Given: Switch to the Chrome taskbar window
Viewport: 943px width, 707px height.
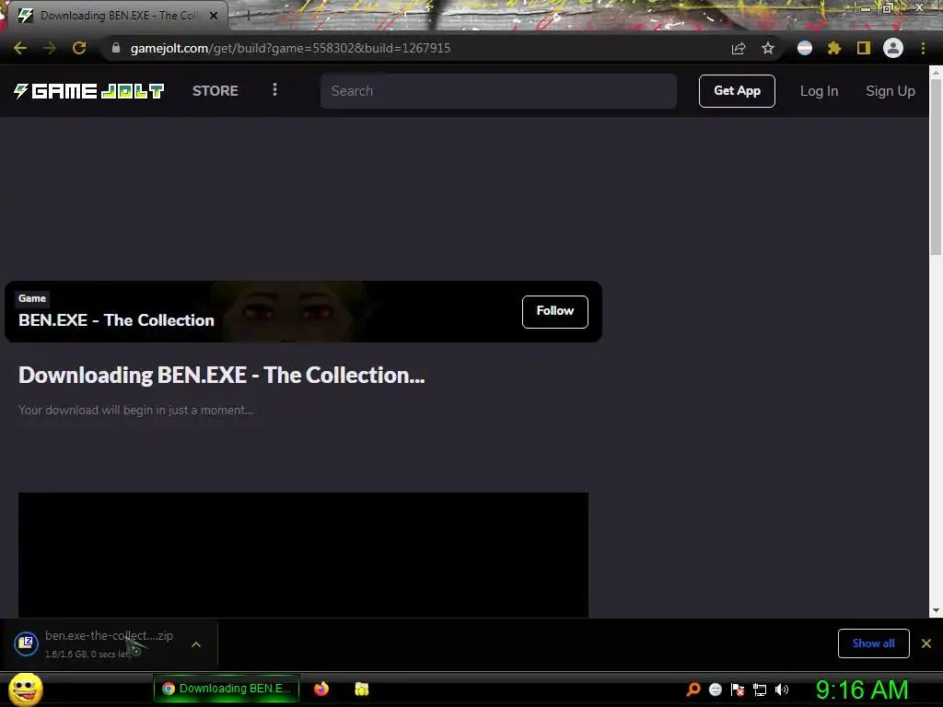Looking at the screenshot, I should click(227, 689).
